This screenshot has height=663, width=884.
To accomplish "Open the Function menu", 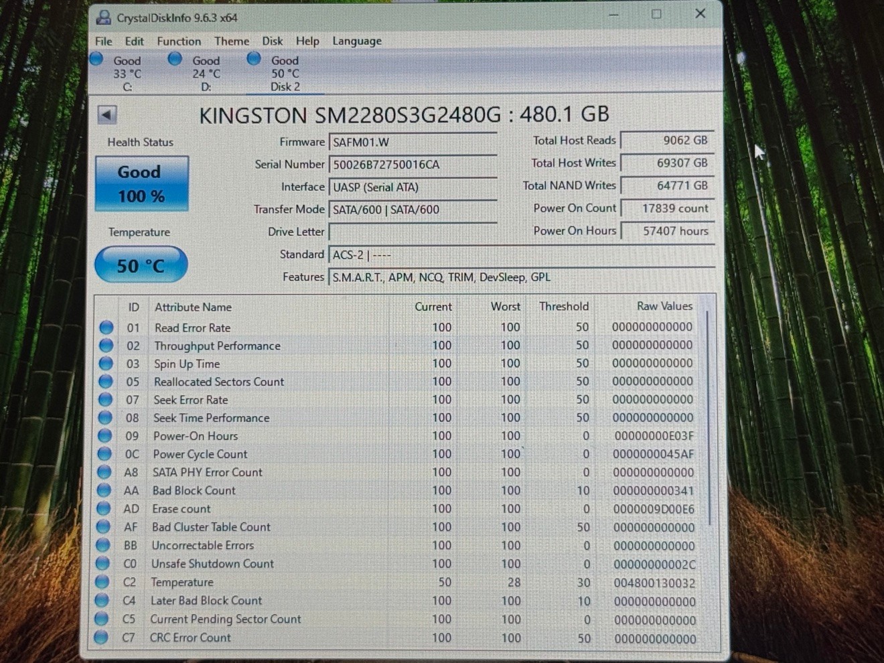I will click(x=179, y=42).
